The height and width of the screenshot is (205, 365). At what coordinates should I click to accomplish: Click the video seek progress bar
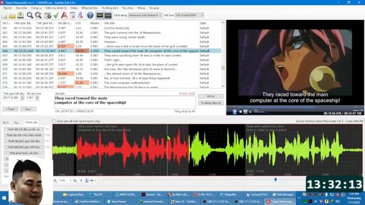coord(295,107)
